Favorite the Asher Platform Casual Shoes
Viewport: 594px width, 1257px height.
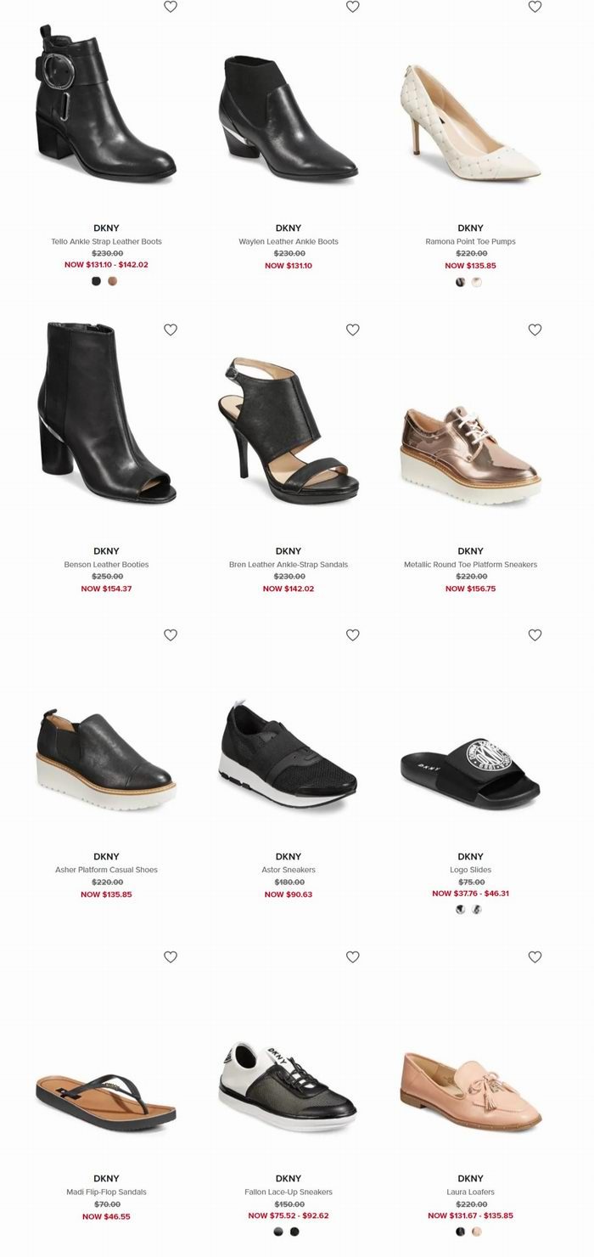(x=171, y=634)
